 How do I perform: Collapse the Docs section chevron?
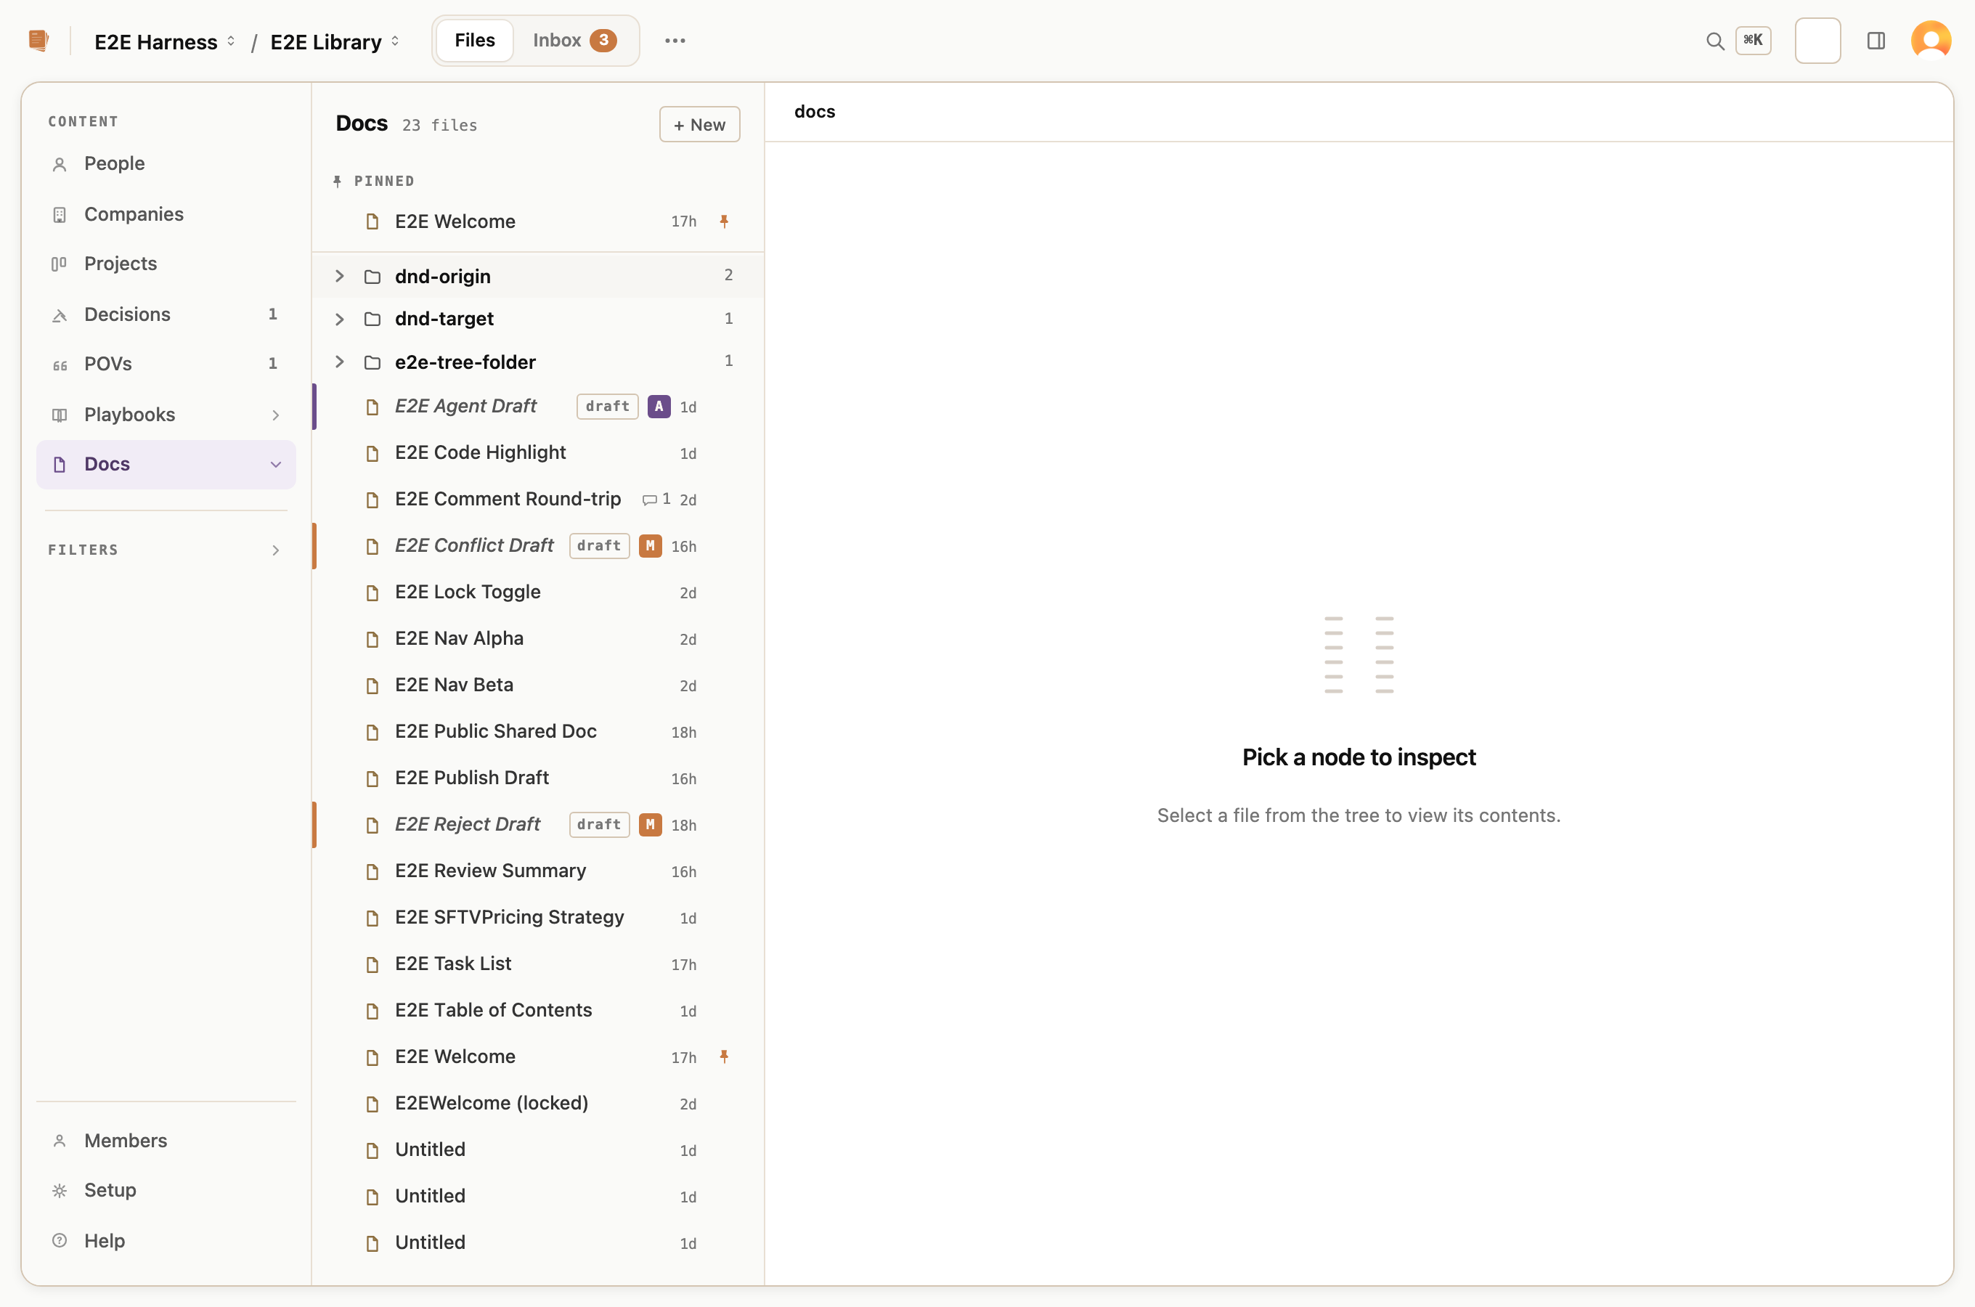(275, 464)
